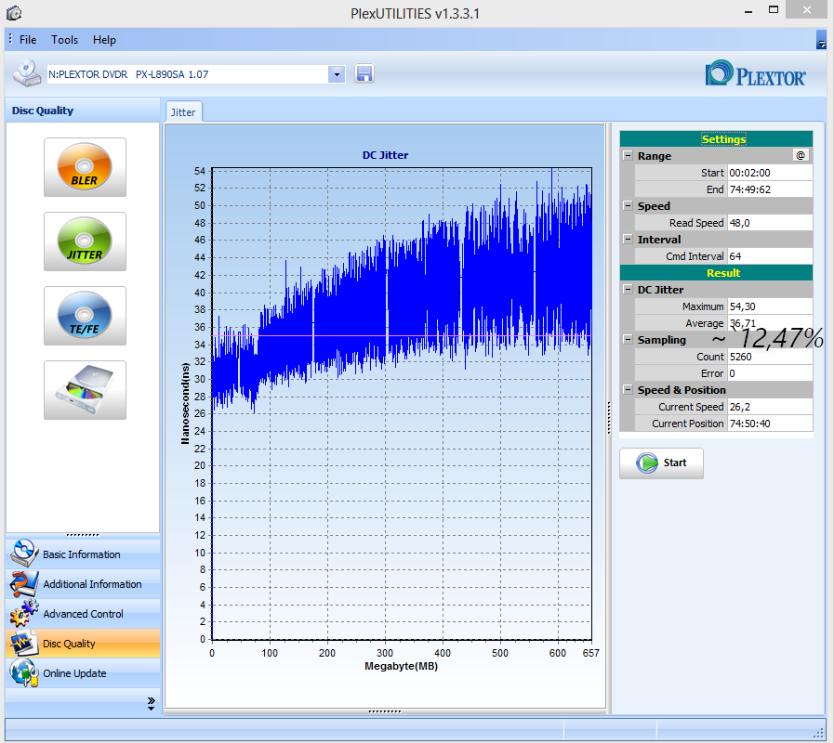
Task: Select the JITTER test icon
Action: tap(86, 241)
